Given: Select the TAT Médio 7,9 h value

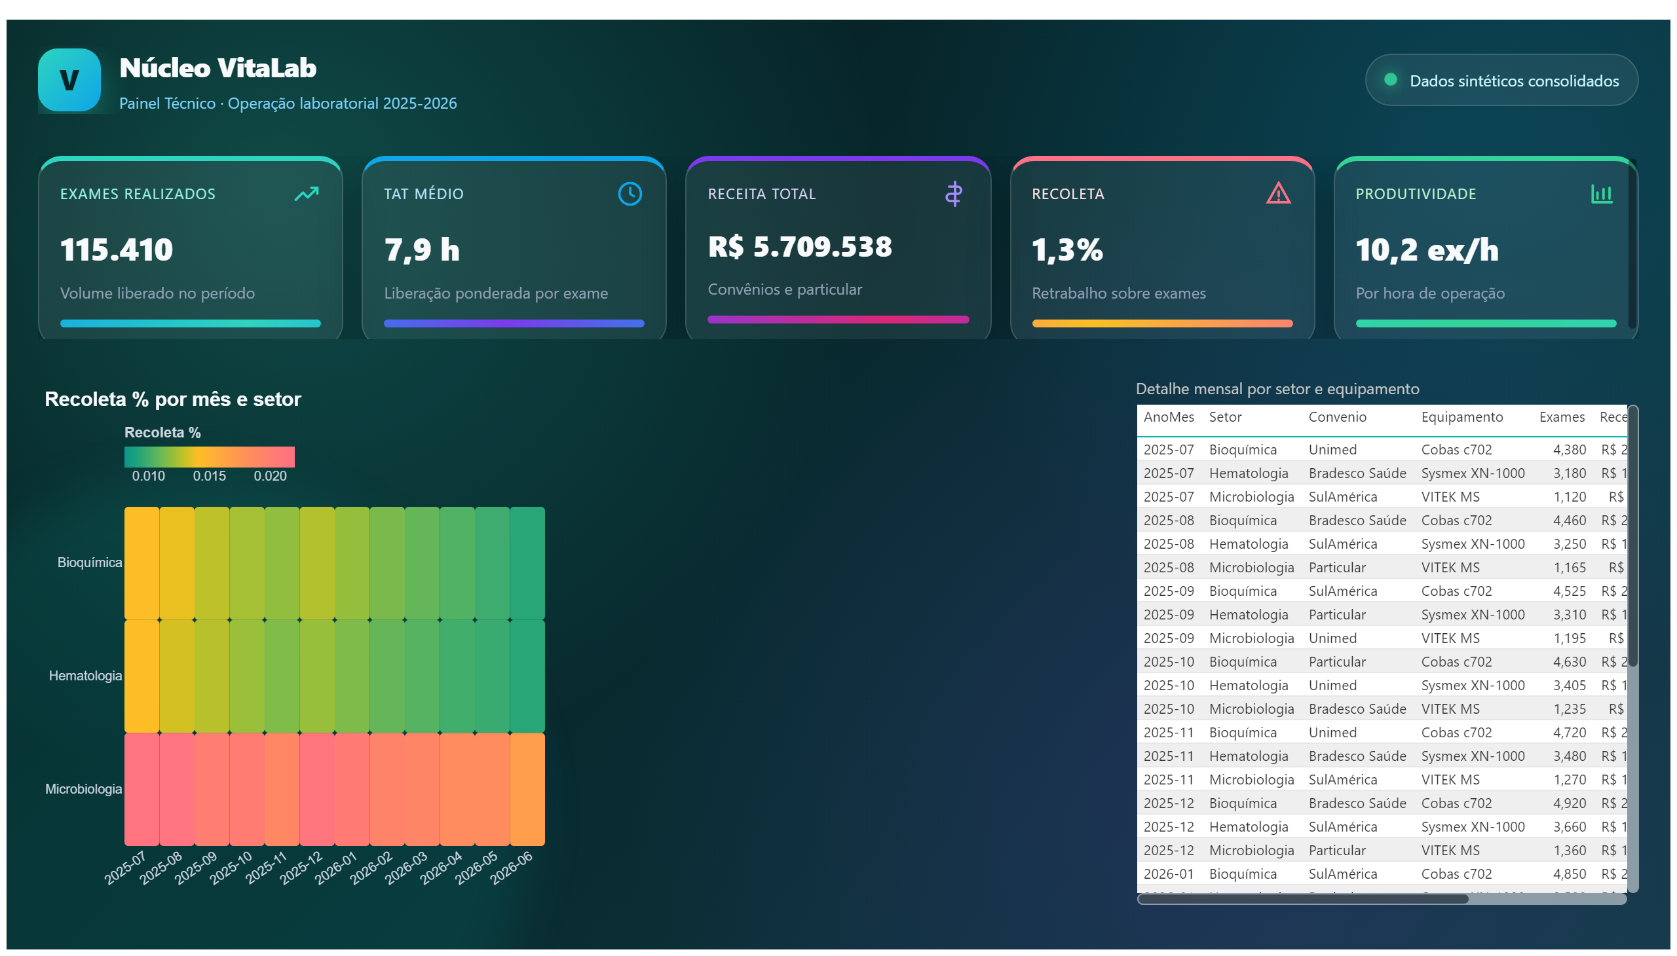Looking at the screenshot, I should [x=422, y=250].
